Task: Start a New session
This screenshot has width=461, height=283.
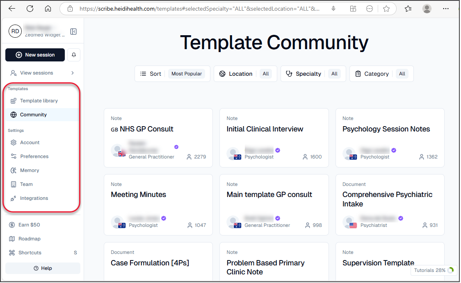Action: 35,55
